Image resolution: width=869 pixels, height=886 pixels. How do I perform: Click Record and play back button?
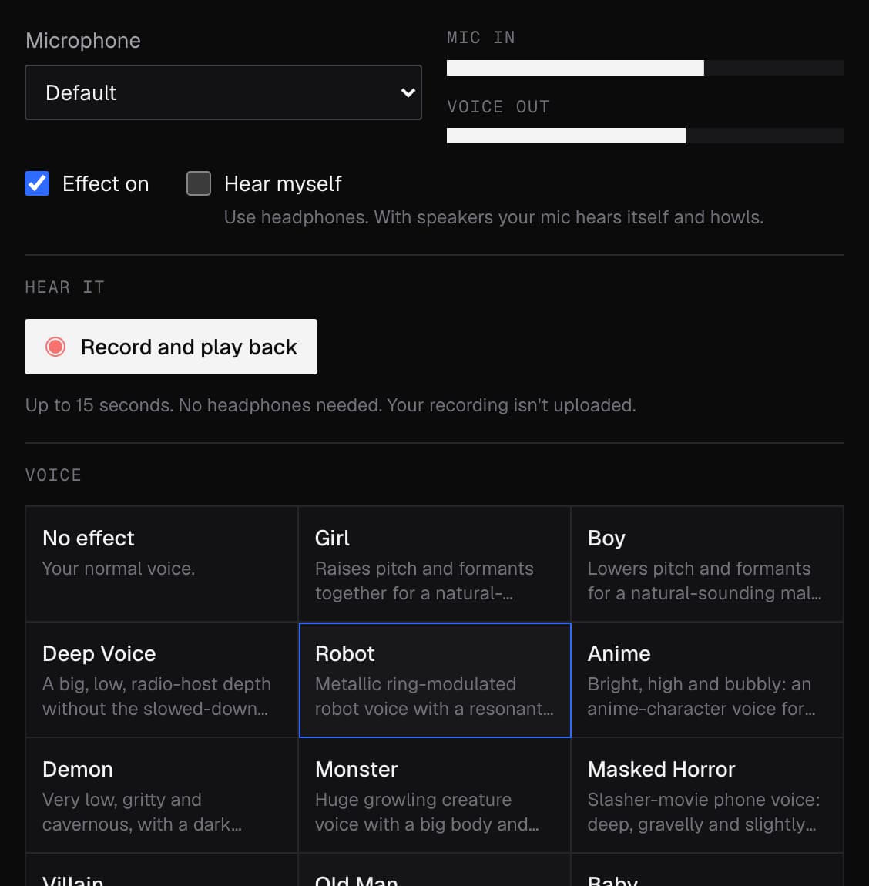pos(170,347)
